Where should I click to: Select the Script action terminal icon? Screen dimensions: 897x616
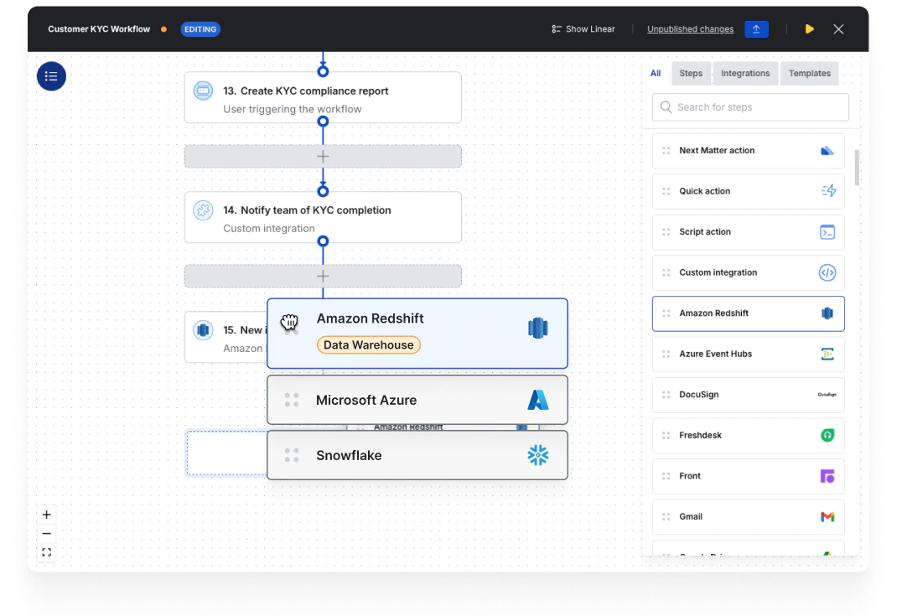tap(827, 231)
